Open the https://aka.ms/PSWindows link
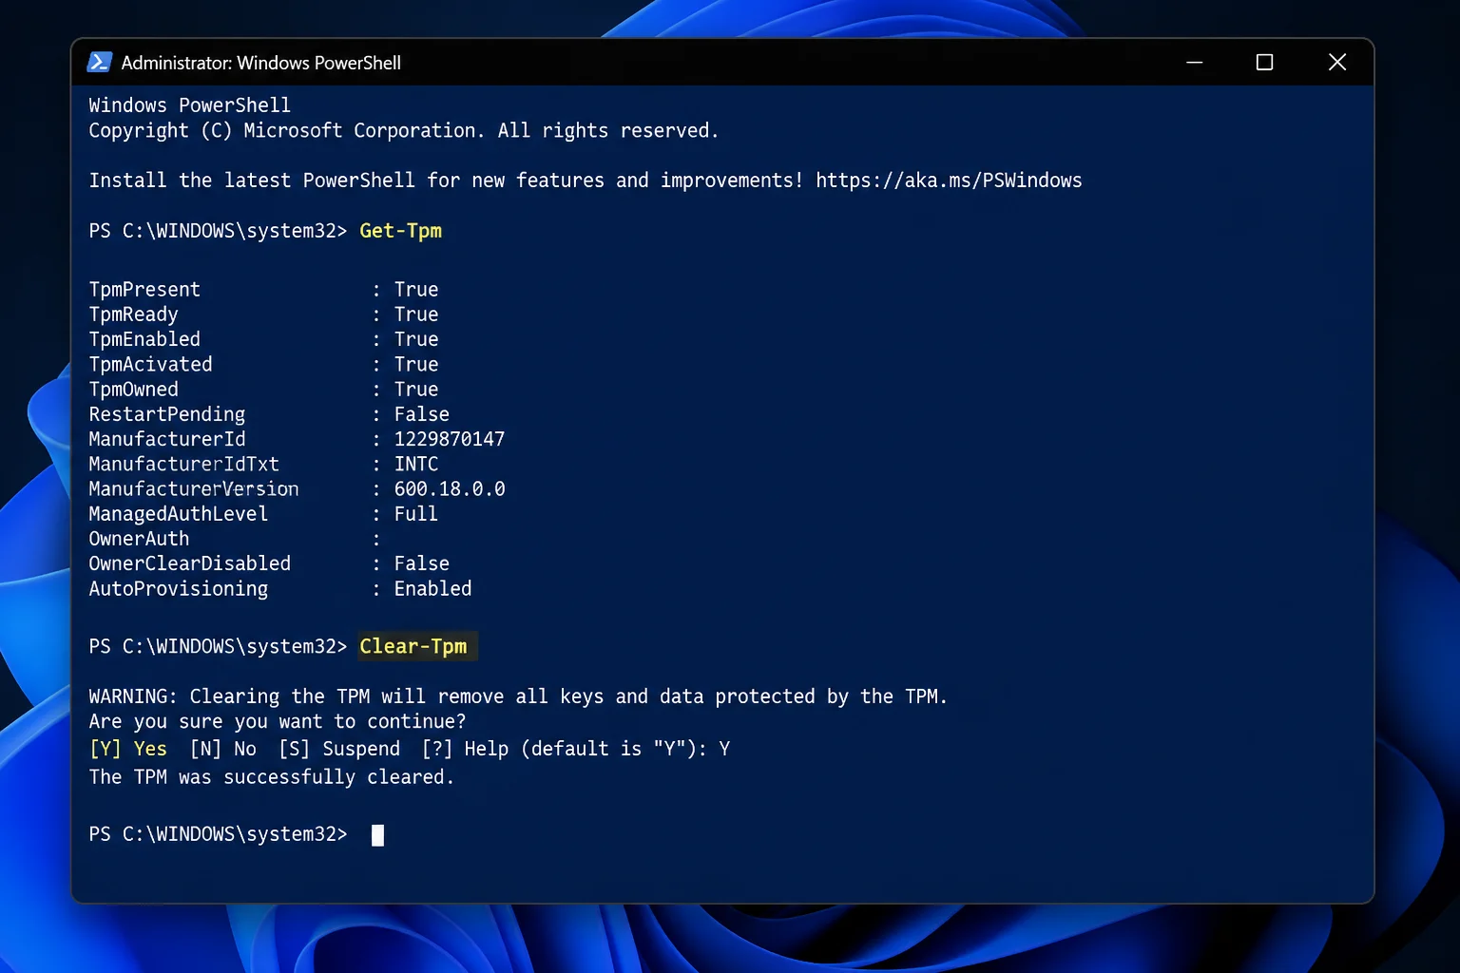This screenshot has height=973, width=1460. pos(949,181)
